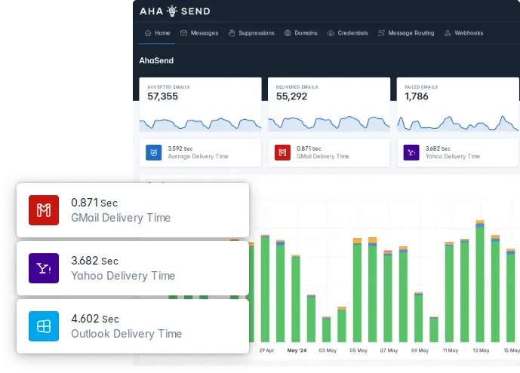Image resolution: width=520 pixels, height=373 pixels.
Task: Click the Messages envelope icon
Action: click(x=183, y=32)
